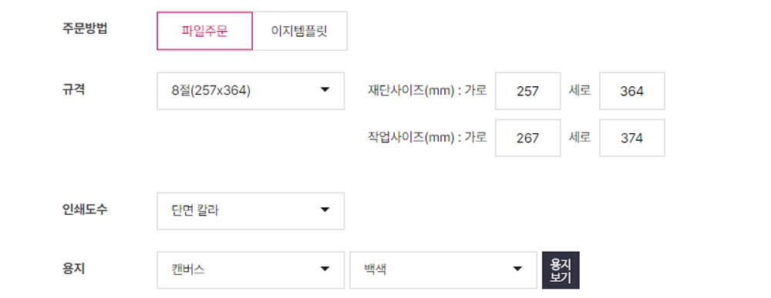This screenshot has height=298, width=771.
Task: Focus the 재단사이즈 가로 field showing 257
Action: (527, 92)
